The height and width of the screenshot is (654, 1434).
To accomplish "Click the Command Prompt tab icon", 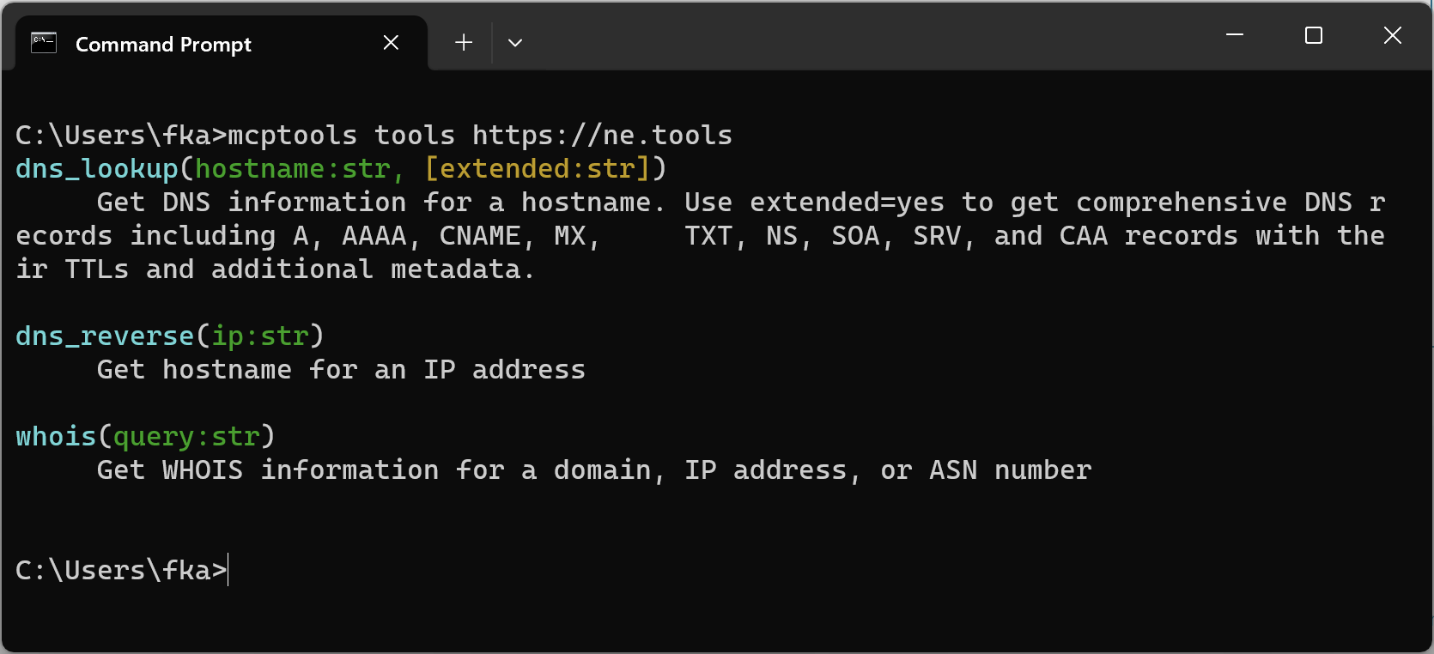I will pos(44,43).
